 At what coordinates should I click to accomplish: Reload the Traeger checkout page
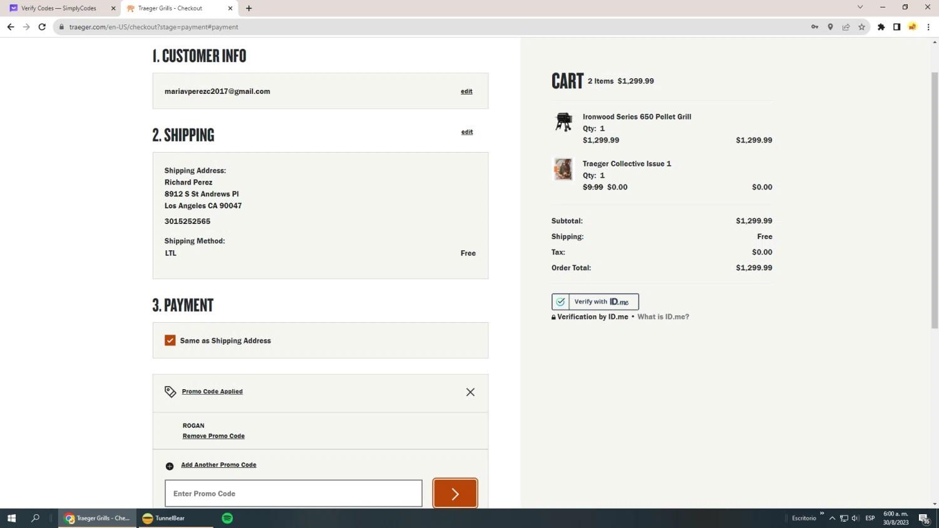[x=42, y=27]
